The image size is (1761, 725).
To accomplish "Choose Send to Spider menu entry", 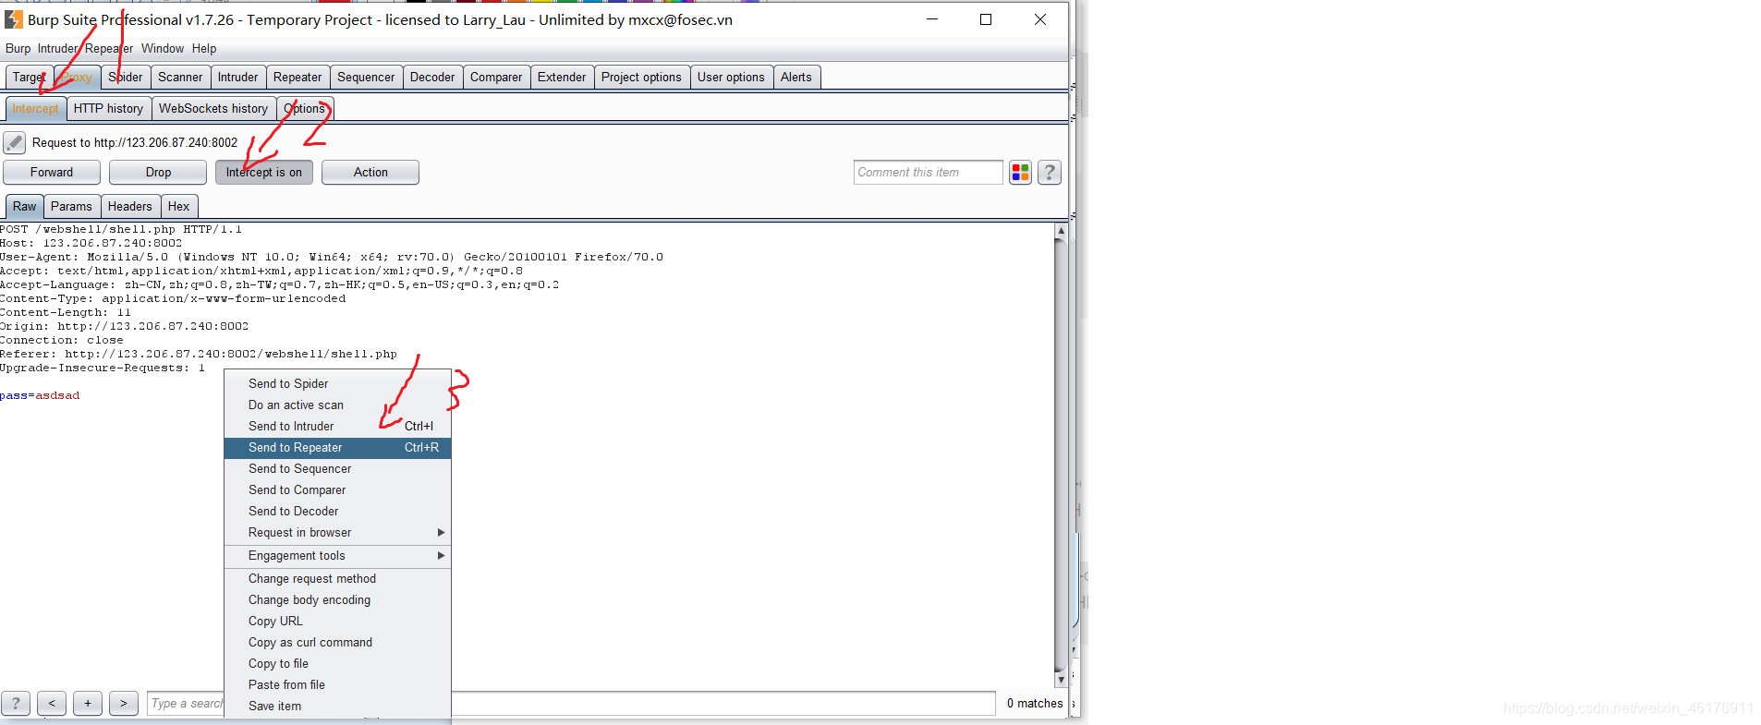I will tap(337, 384).
